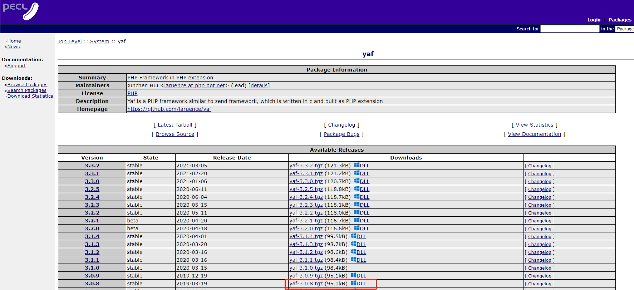Select the 2019-12-19 release date cell
Viewport: 634px width, 290px height.
click(232, 276)
